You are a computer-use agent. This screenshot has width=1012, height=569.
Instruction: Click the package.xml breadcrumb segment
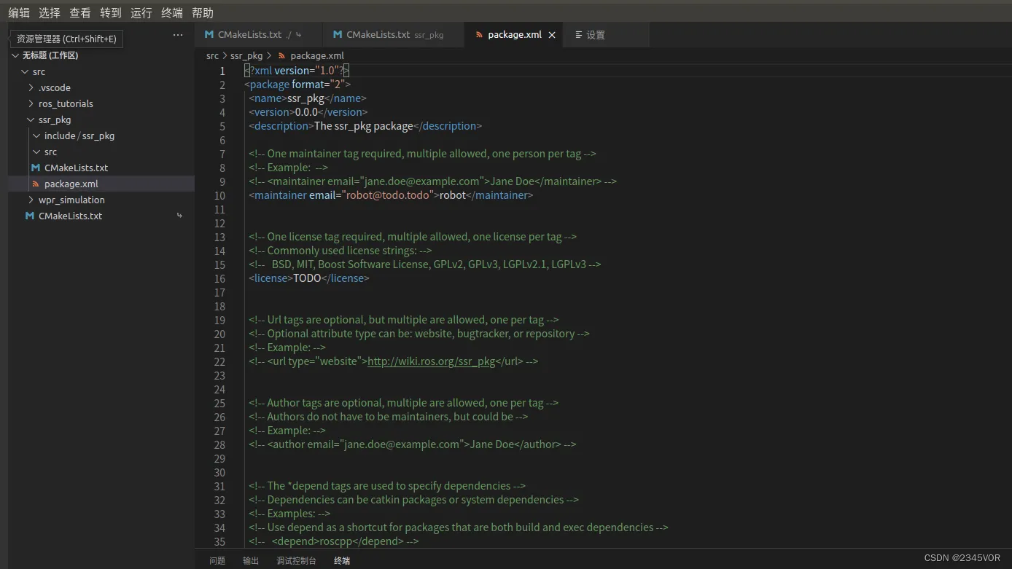pos(317,55)
